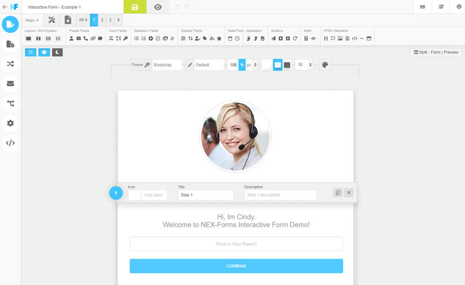
Task: Select the dark gray background swatch
Action: (x=287, y=65)
